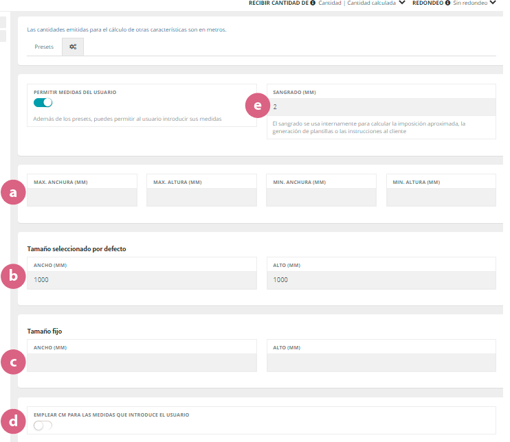The width and height of the screenshot is (510, 442).
Task: Click info icon next to Redondeo
Action: pos(447,3)
